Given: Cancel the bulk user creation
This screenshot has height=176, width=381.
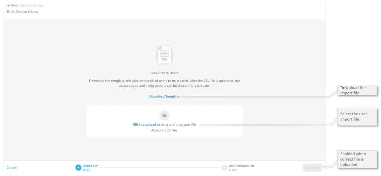Looking at the screenshot, I should coord(11,168).
